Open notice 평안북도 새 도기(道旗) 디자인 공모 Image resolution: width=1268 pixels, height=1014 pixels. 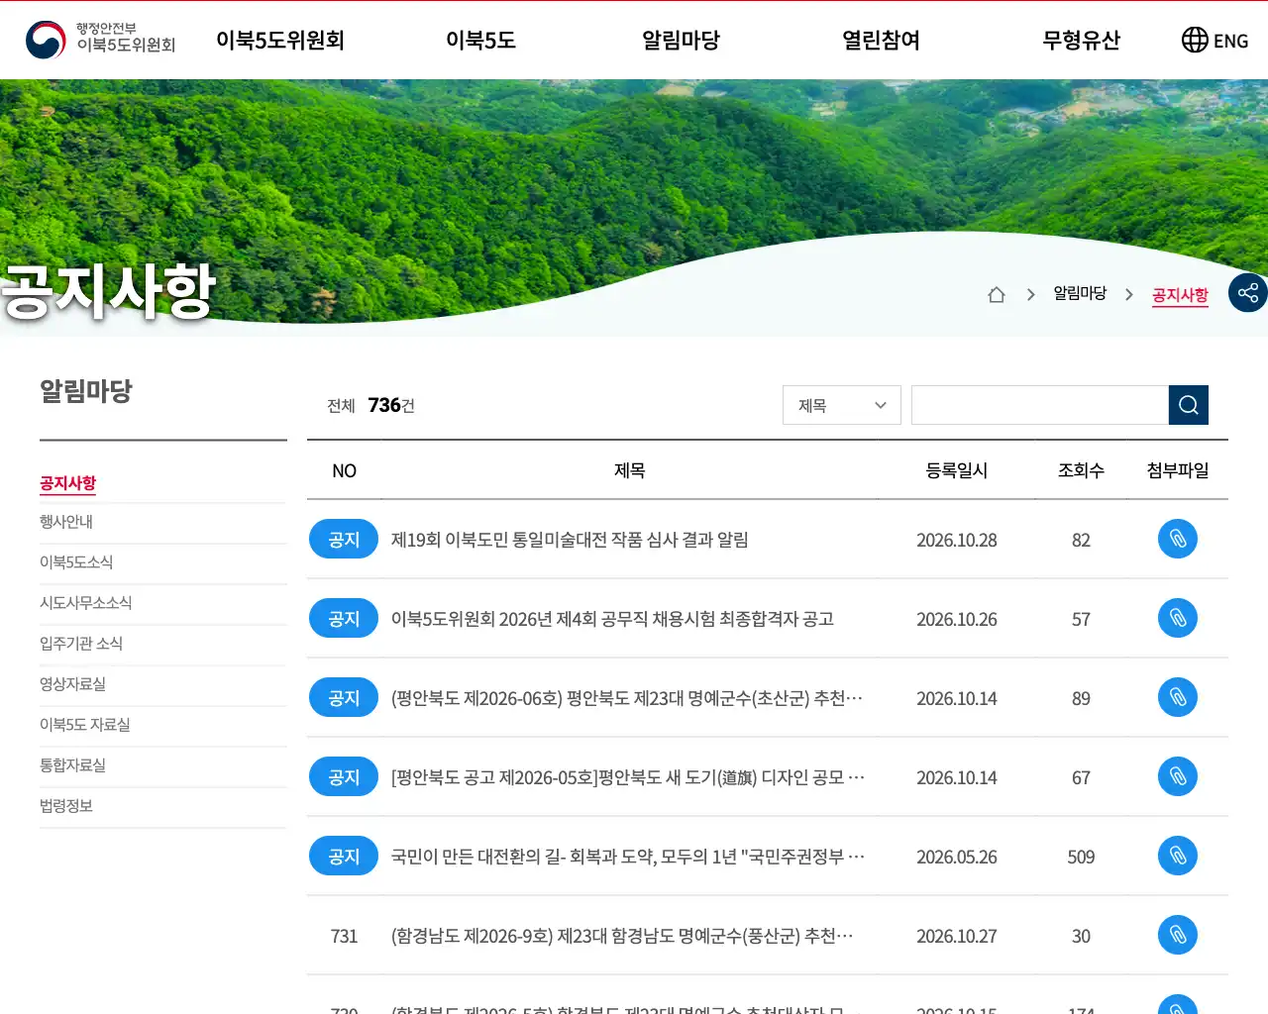pos(628,777)
